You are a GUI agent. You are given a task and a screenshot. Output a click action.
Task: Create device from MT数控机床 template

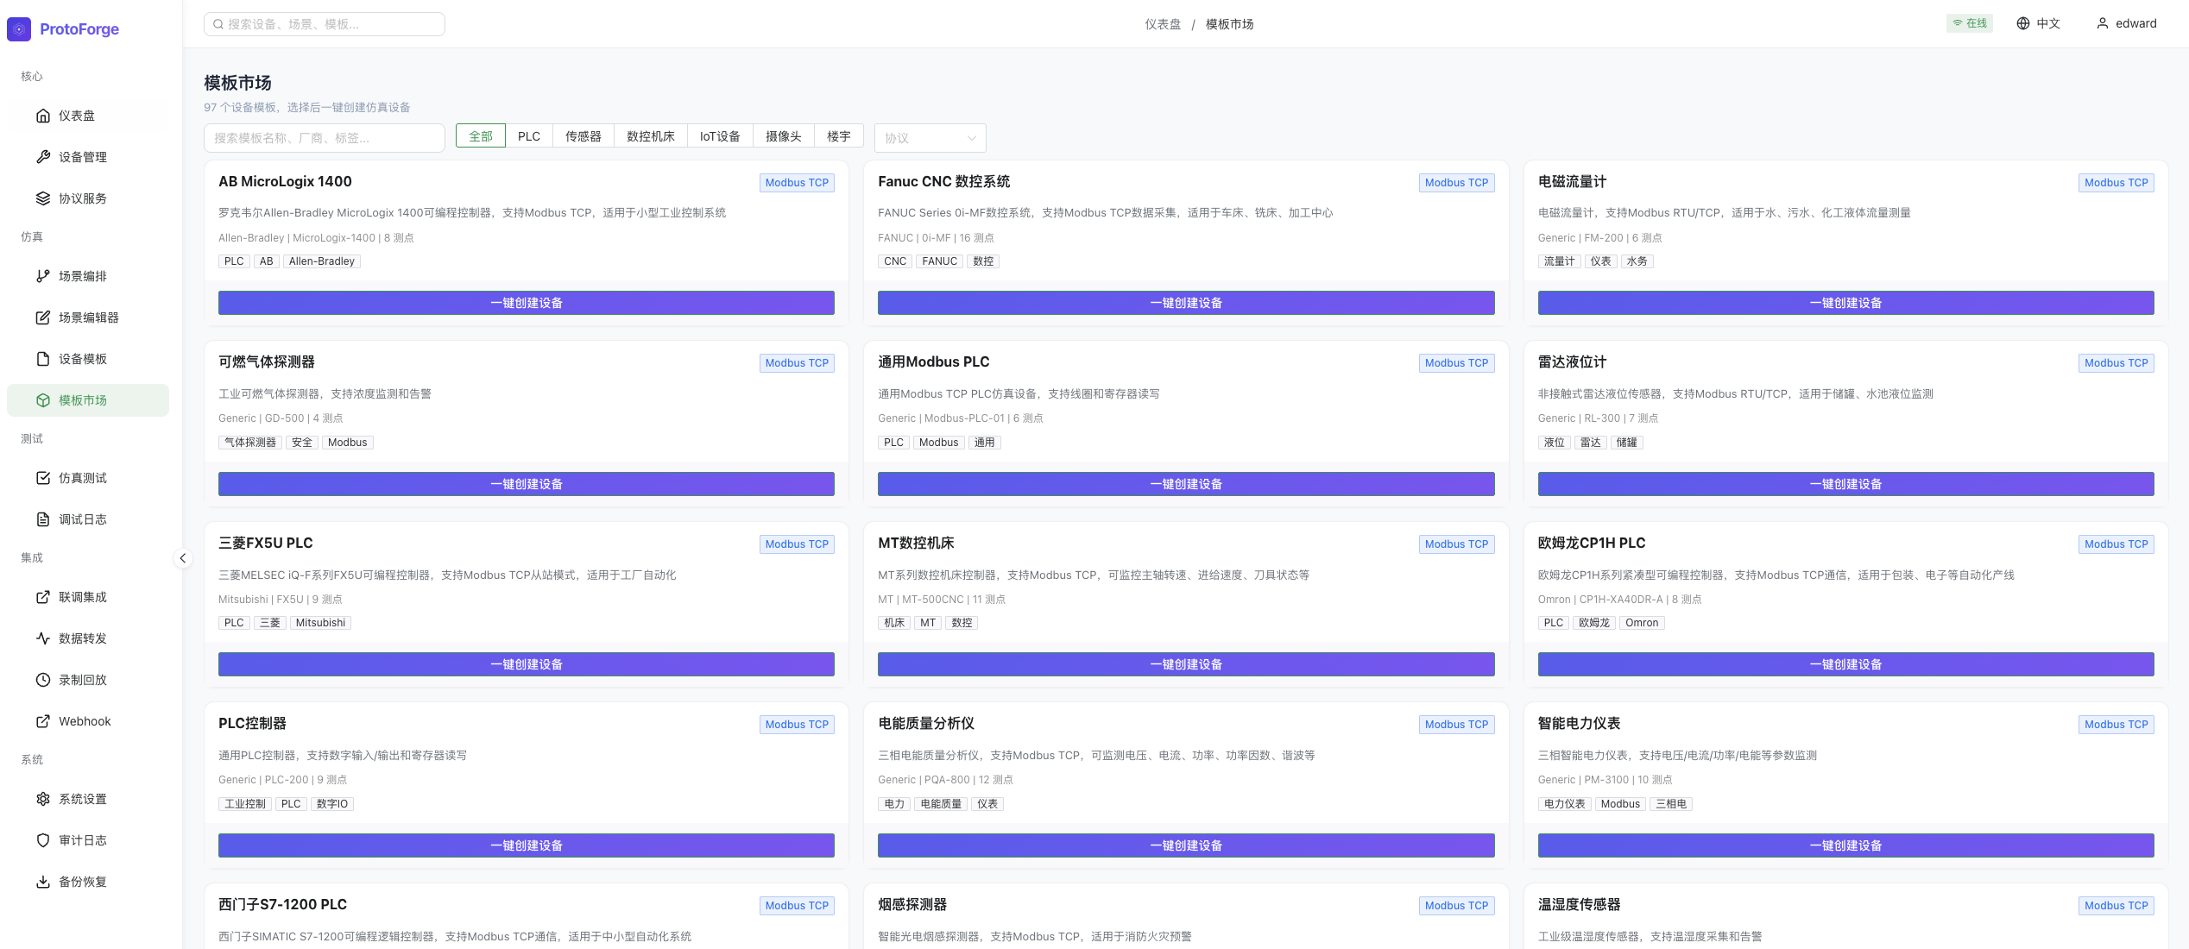pos(1186,664)
